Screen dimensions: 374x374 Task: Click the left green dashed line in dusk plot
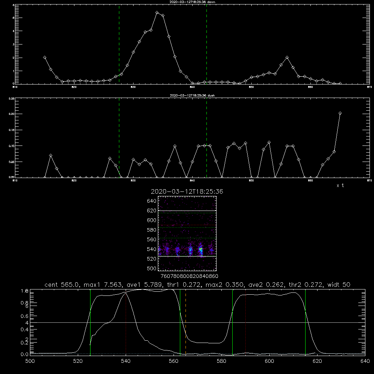pos(119,138)
